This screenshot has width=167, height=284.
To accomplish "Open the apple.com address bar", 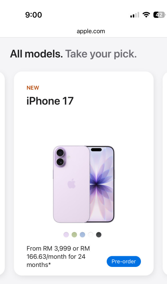I will click(x=91, y=31).
